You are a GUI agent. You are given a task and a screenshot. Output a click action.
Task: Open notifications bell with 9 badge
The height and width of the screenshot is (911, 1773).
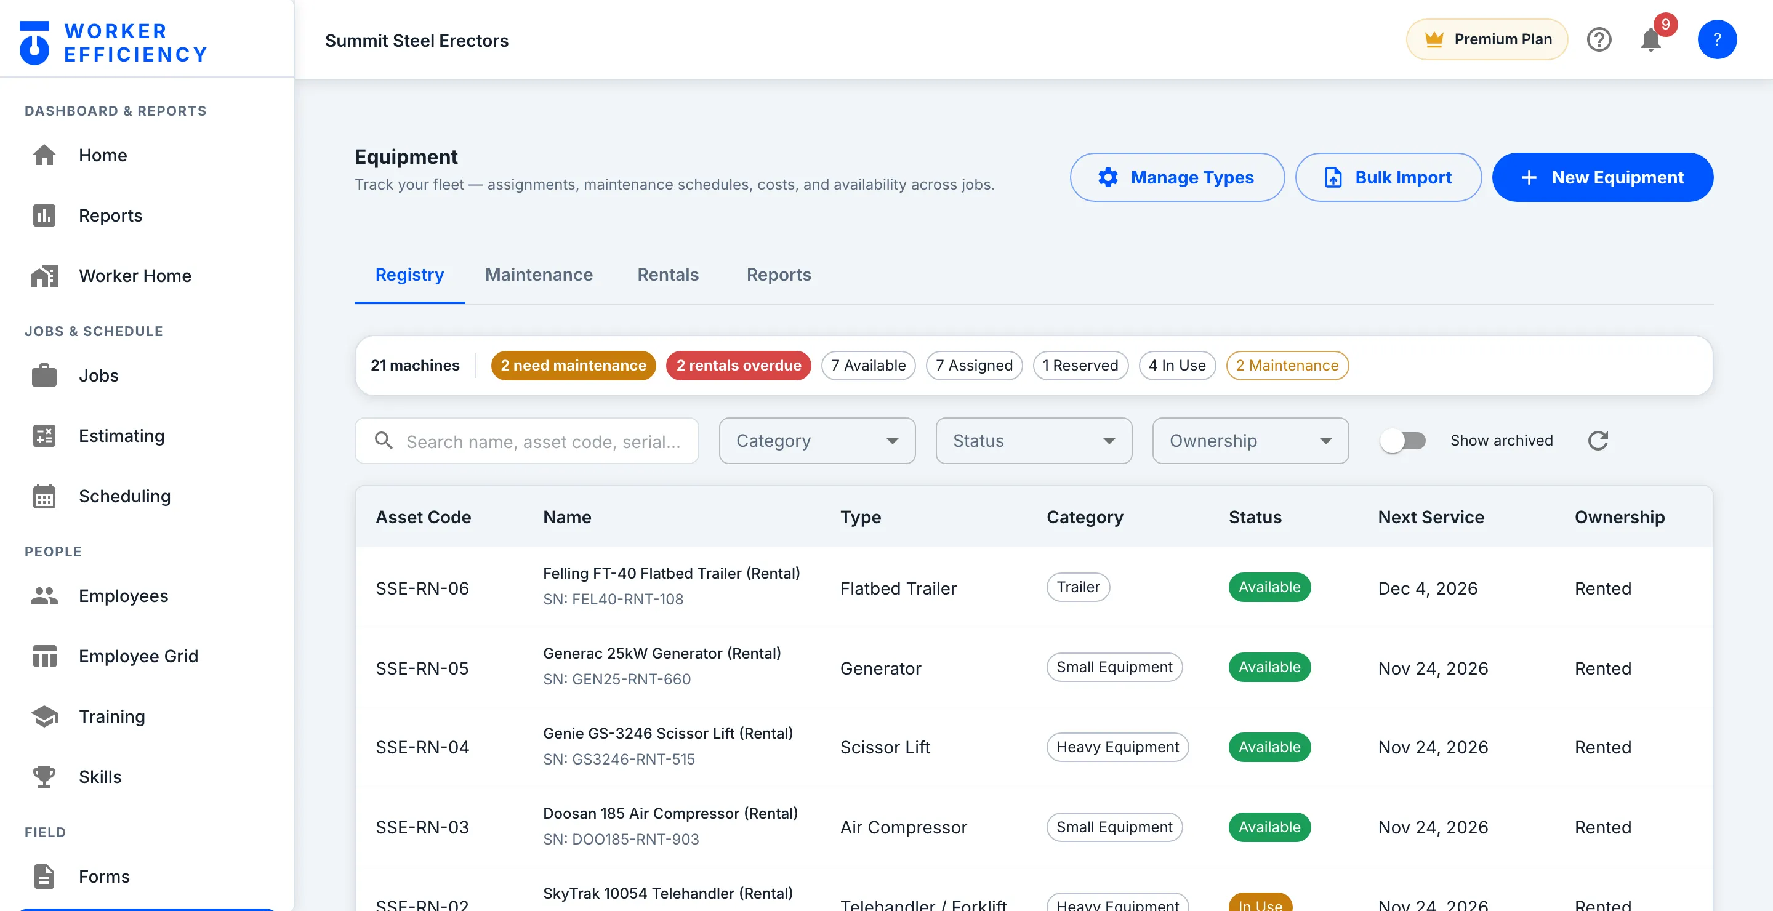point(1651,39)
